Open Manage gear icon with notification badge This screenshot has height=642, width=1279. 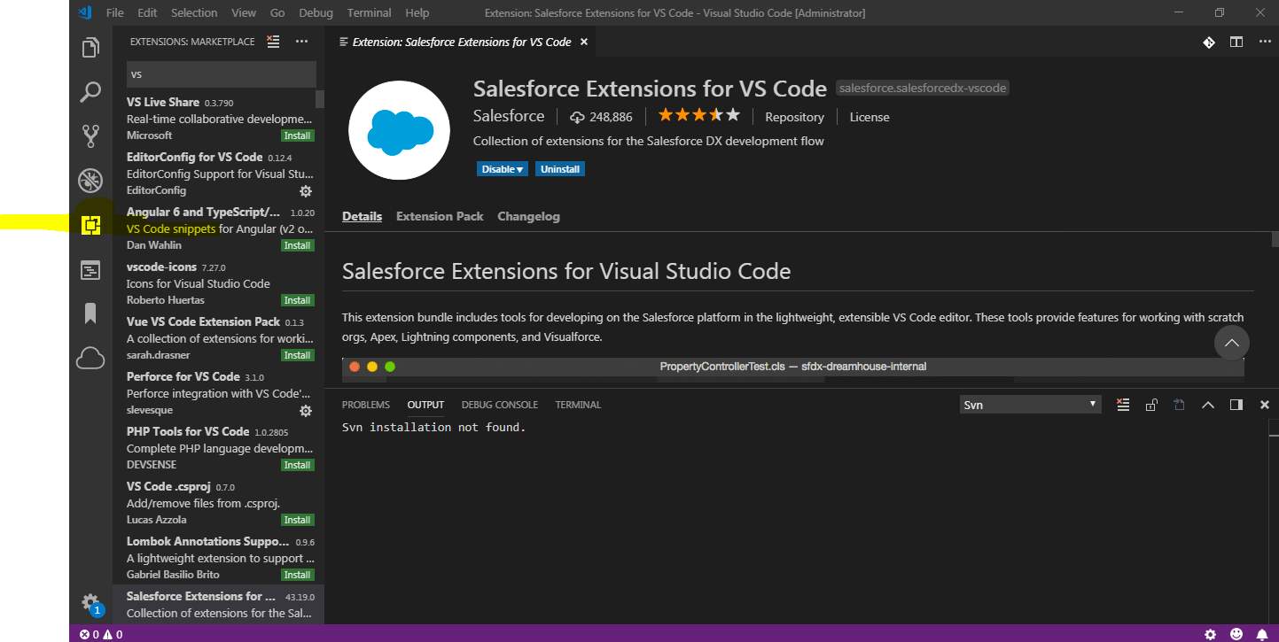tap(90, 603)
